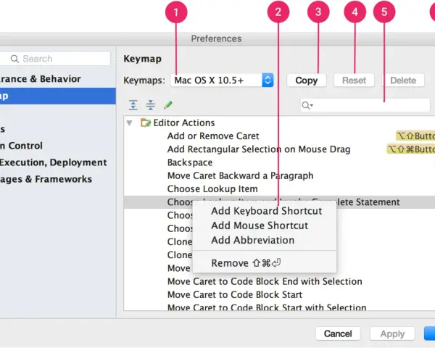Click the magnifier icon in sidebar Search box

click(14, 59)
